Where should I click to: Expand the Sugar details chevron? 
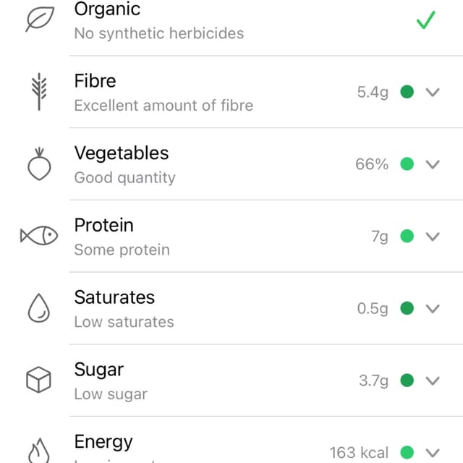(433, 381)
